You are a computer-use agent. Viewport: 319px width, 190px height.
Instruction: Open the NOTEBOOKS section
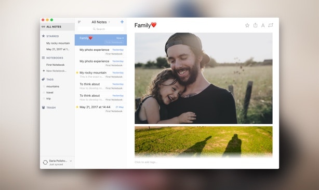pyautogui.click(x=55, y=58)
